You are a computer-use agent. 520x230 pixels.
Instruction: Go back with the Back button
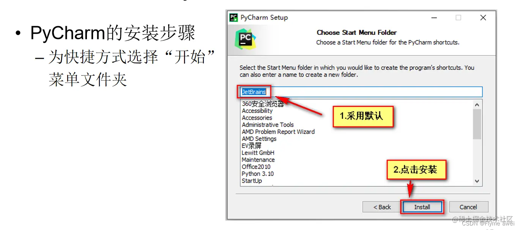point(381,207)
